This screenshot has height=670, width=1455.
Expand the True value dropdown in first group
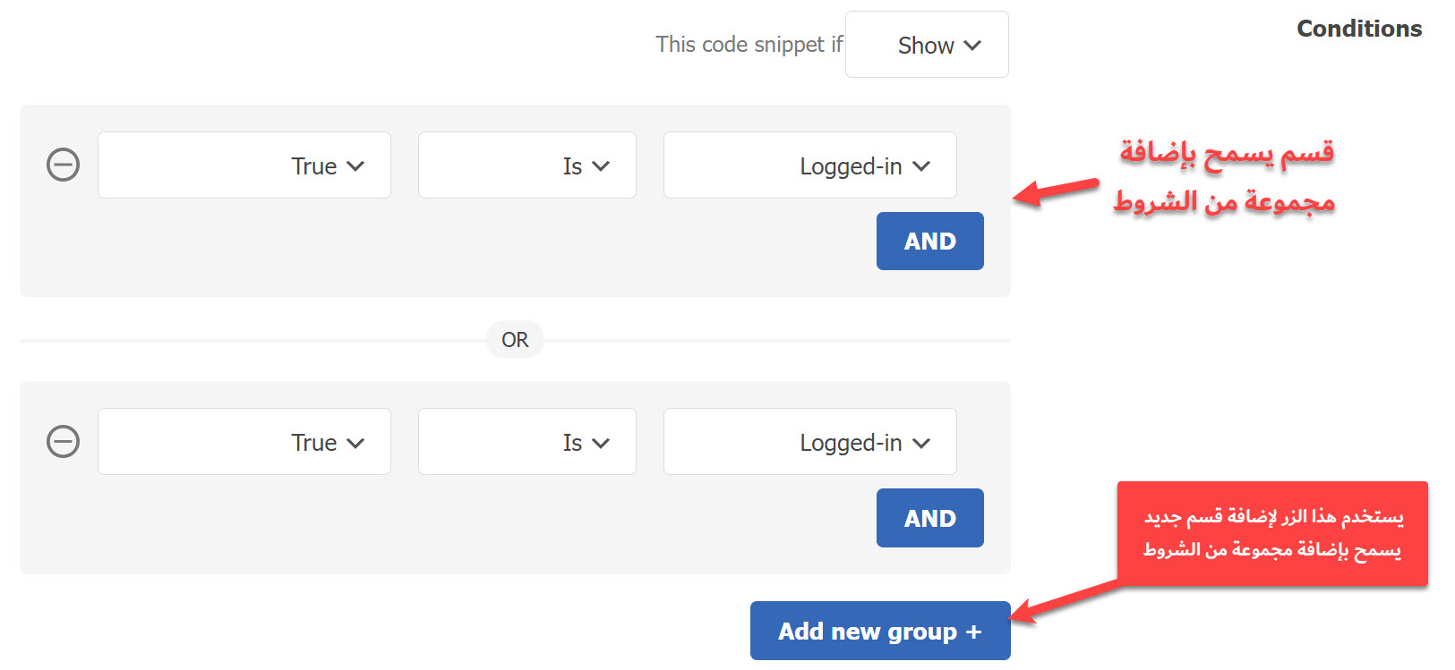click(x=244, y=165)
